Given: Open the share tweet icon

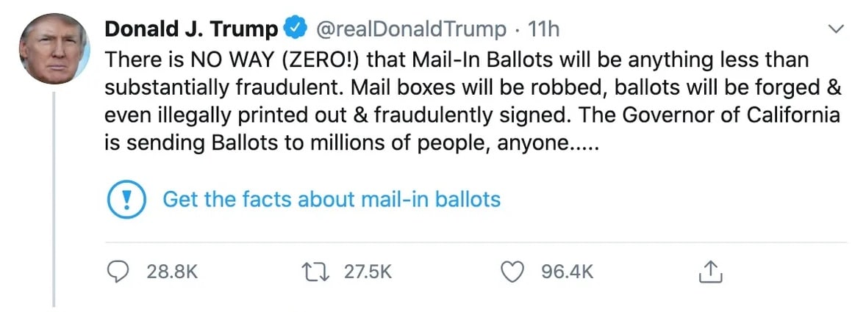Looking at the screenshot, I should 710,273.
